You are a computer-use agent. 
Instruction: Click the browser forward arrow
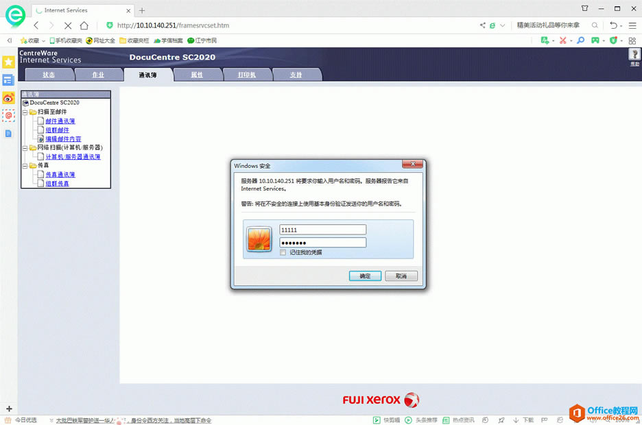tap(51, 25)
